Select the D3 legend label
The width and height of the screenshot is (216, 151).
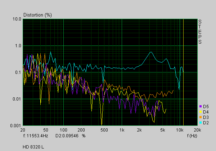point(206,117)
